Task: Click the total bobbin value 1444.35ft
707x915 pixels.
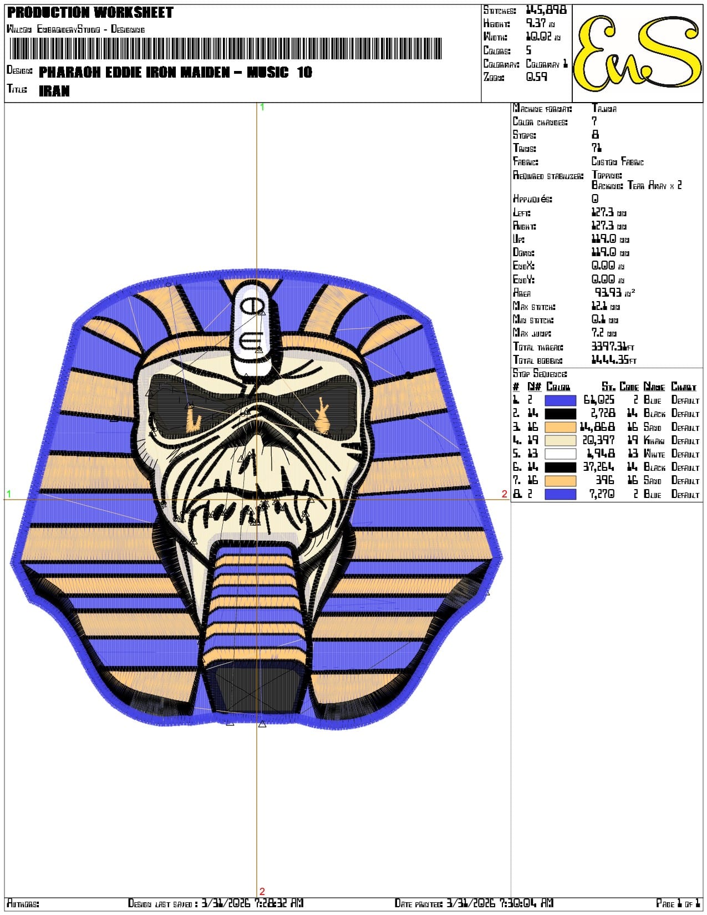Action: pyautogui.click(x=614, y=360)
